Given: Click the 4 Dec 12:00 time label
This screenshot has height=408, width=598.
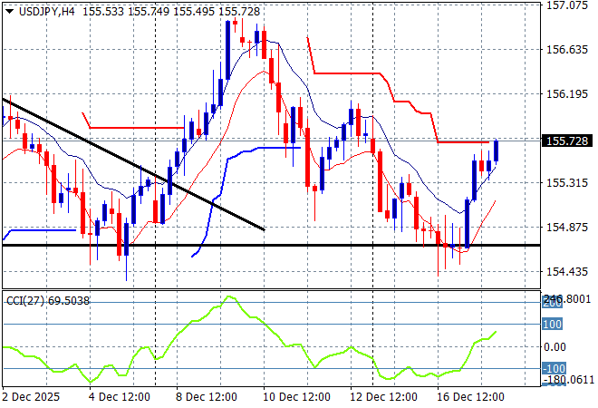Looking at the screenshot, I should (120, 397).
